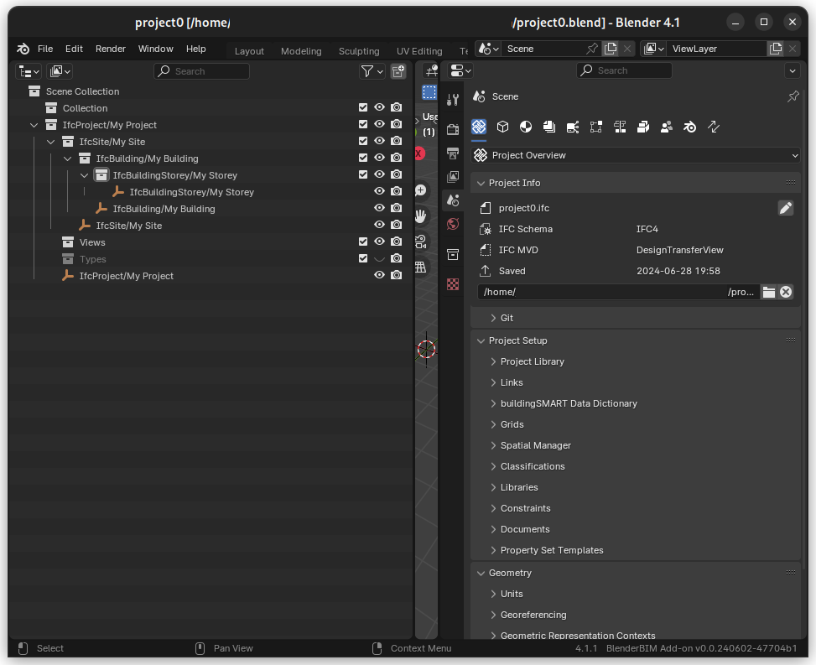Open the Tool properties tab with wrench icon
Screen dimensions: 816x665
coord(453,100)
